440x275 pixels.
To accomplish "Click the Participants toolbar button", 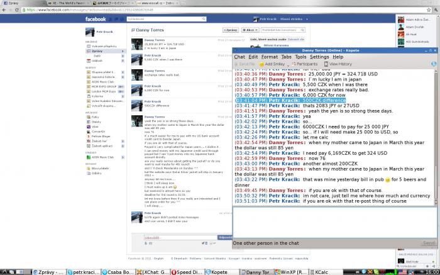I will click(306, 64).
